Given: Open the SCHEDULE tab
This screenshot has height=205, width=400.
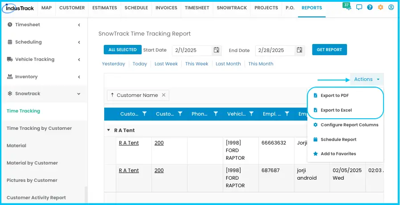Looking at the screenshot, I should point(136,8).
